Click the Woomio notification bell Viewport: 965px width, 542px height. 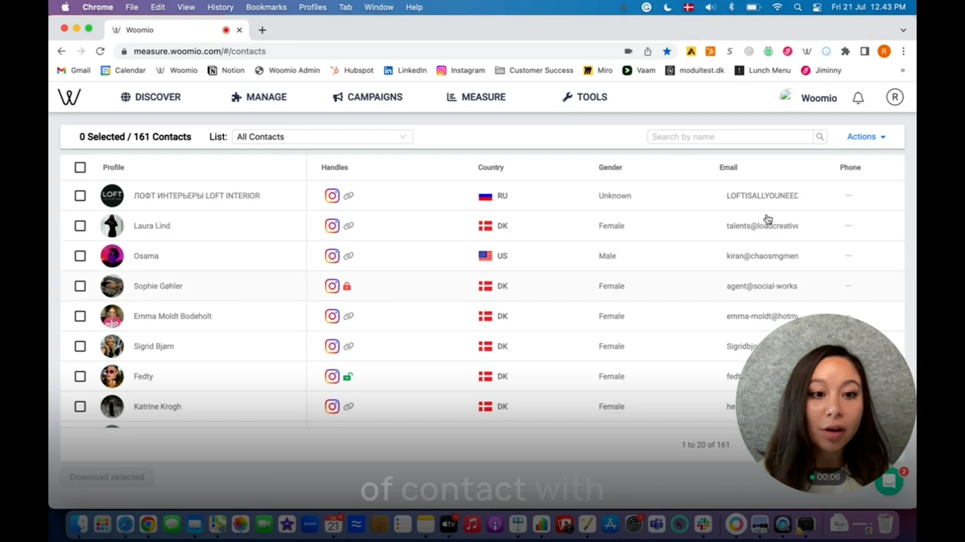(858, 98)
